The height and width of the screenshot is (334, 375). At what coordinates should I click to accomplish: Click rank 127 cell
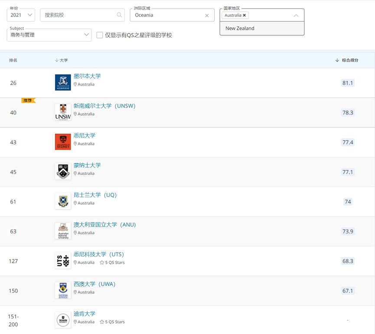(13, 261)
